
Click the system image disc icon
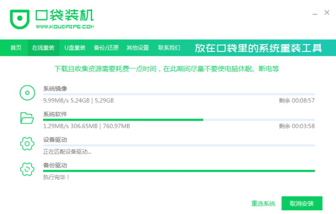coord(27,93)
